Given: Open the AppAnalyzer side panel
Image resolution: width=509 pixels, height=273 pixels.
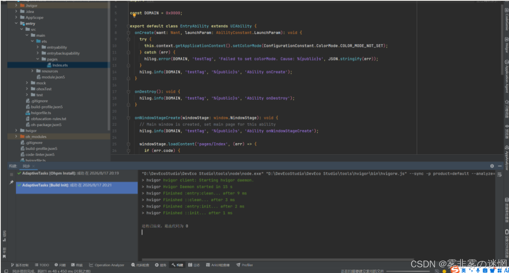Looking at the screenshot, I should (x=507, y=158).
